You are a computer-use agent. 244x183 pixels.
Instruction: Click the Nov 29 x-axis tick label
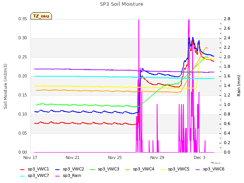157,157
